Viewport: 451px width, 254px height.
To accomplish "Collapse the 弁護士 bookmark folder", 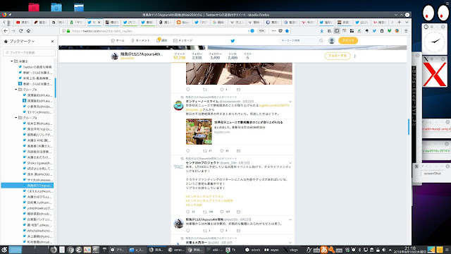I will (x=12, y=61).
